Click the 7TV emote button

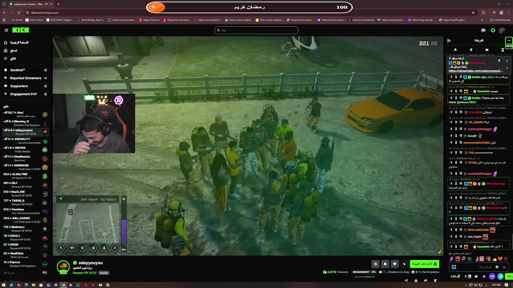(x=492, y=276)
